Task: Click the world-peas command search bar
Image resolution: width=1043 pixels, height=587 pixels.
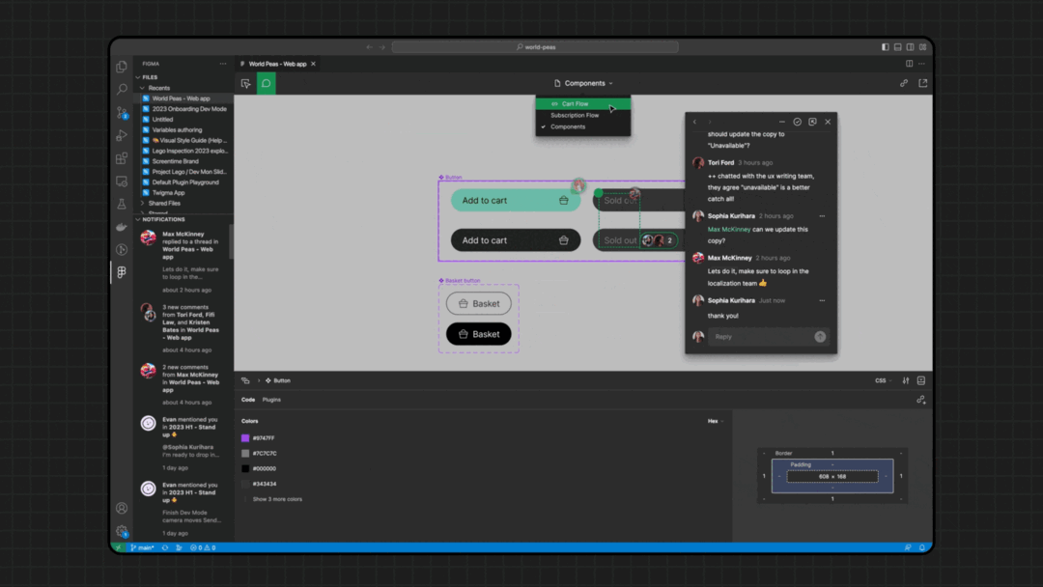Action: [535, 47]
